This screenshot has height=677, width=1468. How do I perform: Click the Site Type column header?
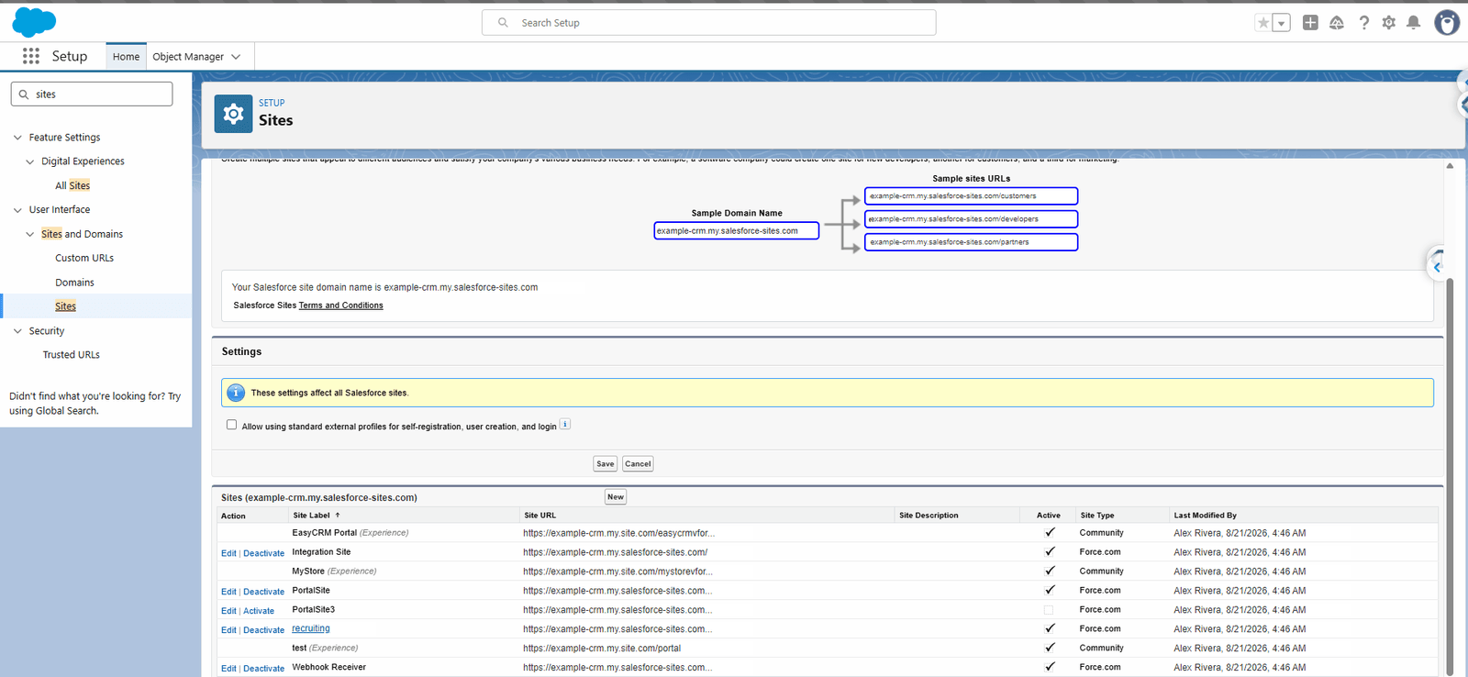[1097, 516]
